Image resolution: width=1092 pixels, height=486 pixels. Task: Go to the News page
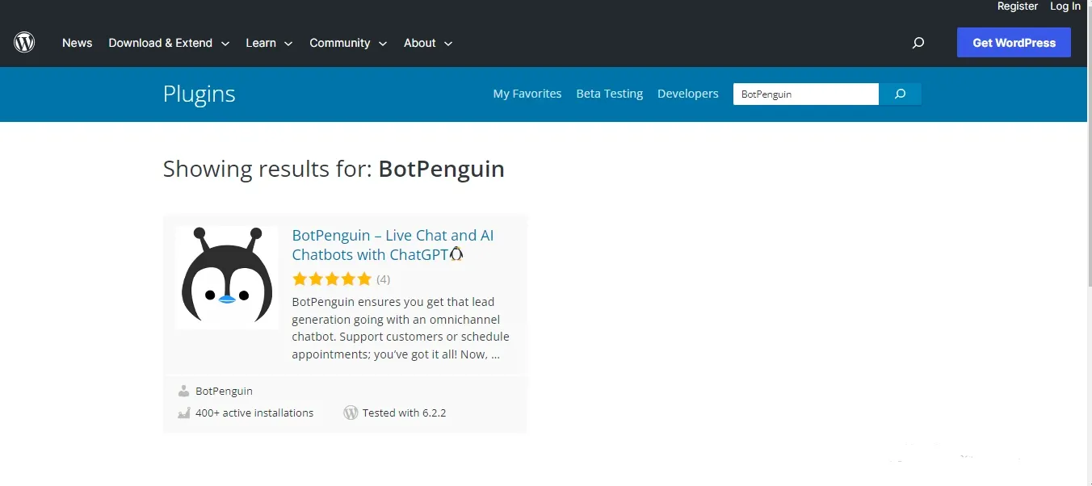[x=78, y=43]
